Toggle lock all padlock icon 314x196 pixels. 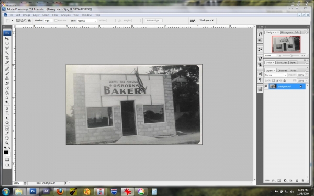tap(284, 80)
